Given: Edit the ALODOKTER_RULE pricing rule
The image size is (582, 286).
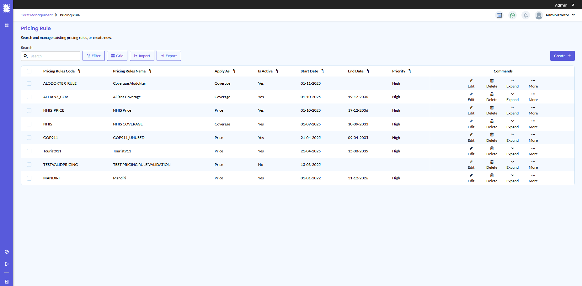Looking at the screenshot, I should pos(471,83).
